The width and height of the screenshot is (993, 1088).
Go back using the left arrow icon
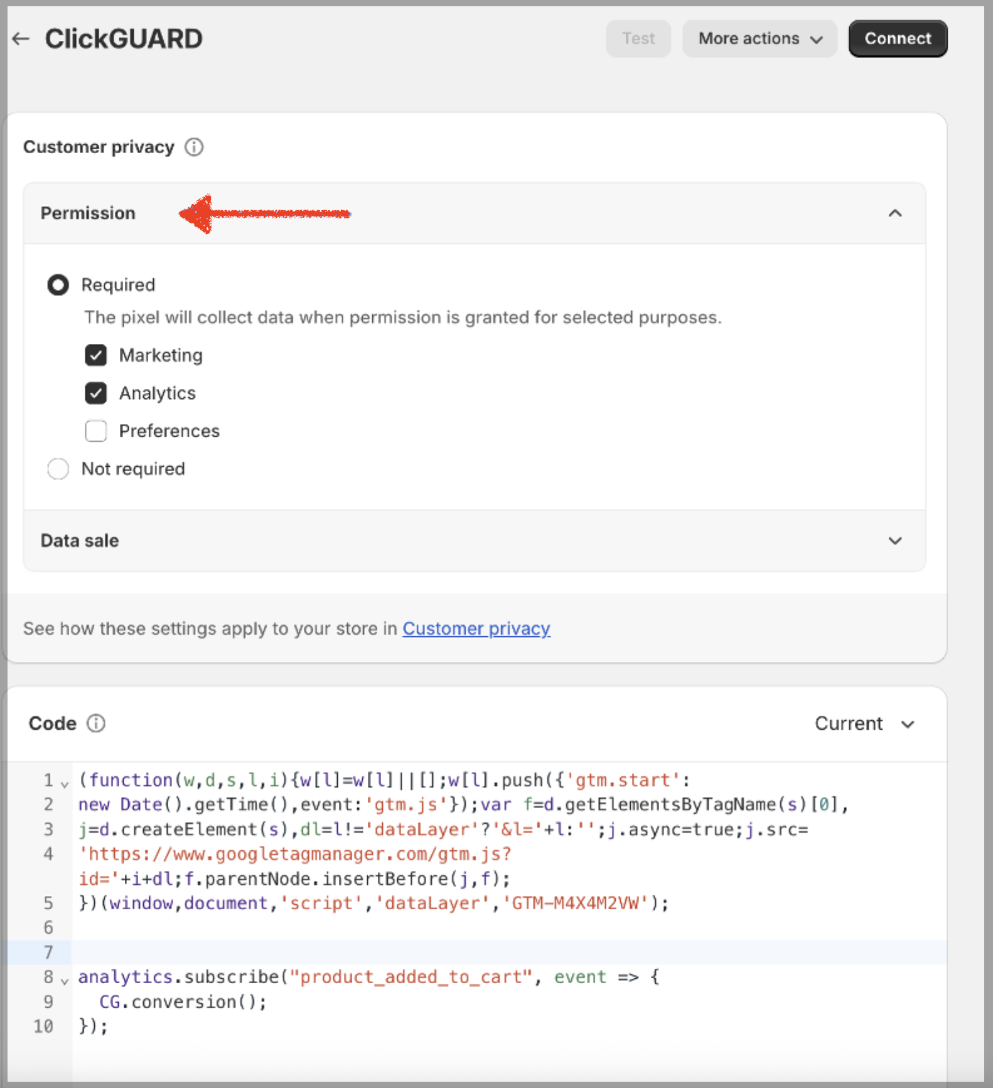21,39
